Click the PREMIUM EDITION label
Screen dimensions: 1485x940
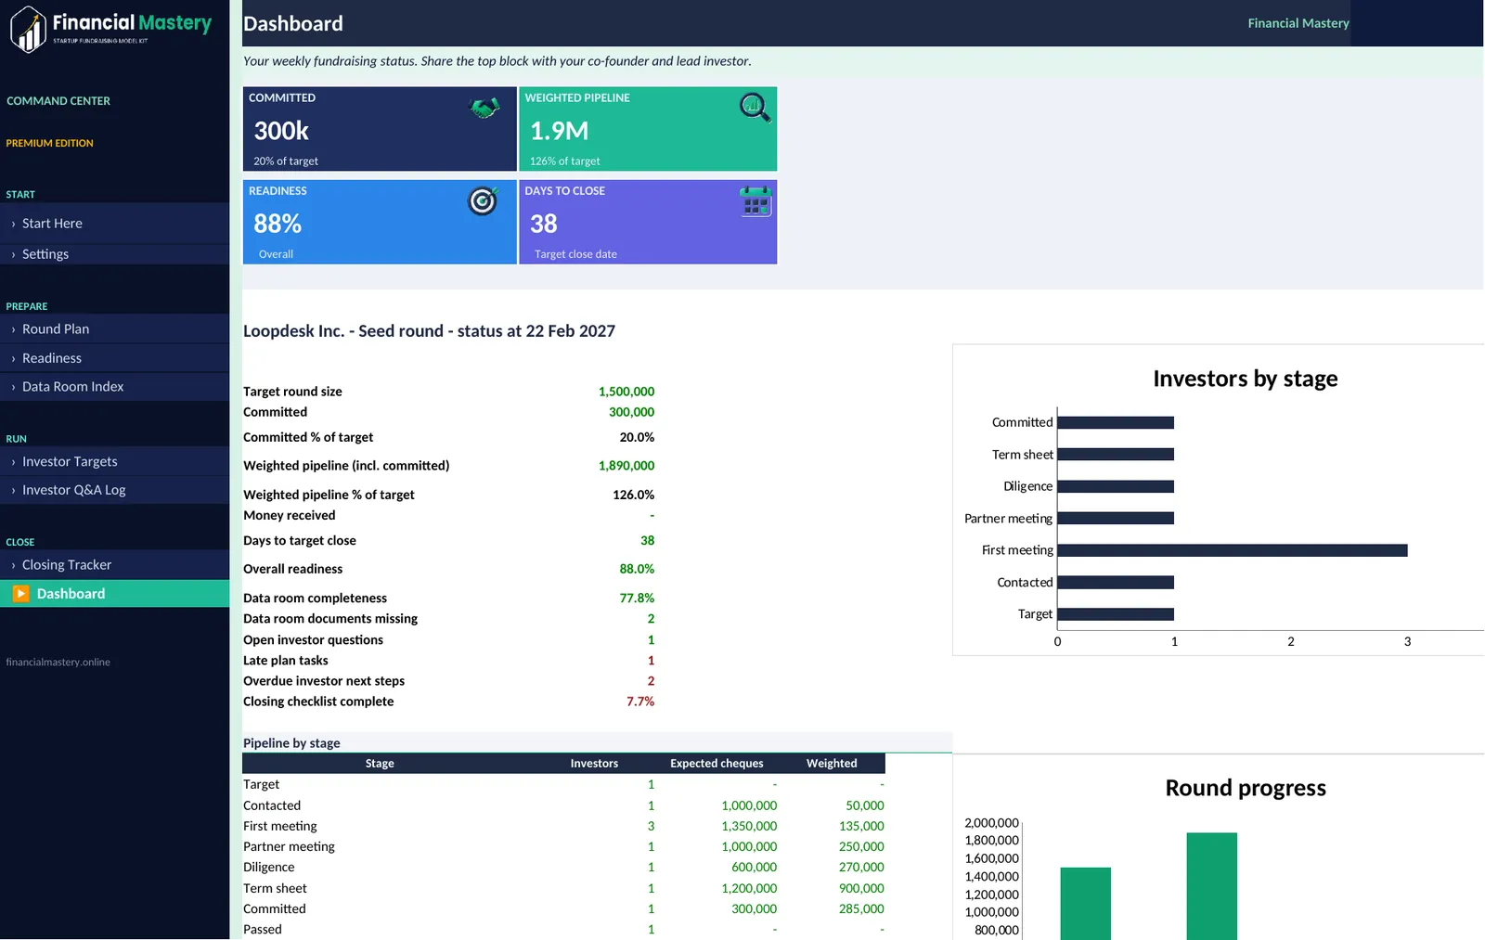point(49,144)
